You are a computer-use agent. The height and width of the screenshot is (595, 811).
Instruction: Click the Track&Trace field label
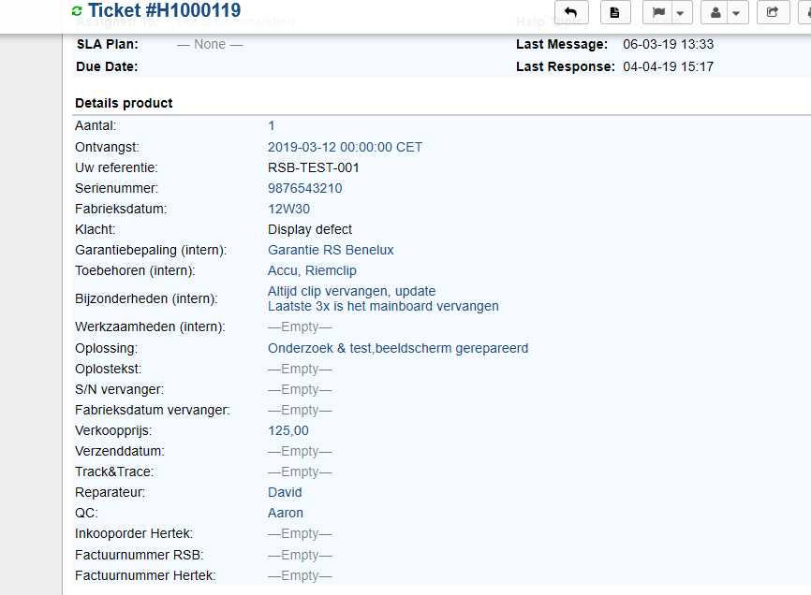tap(114, 472)
